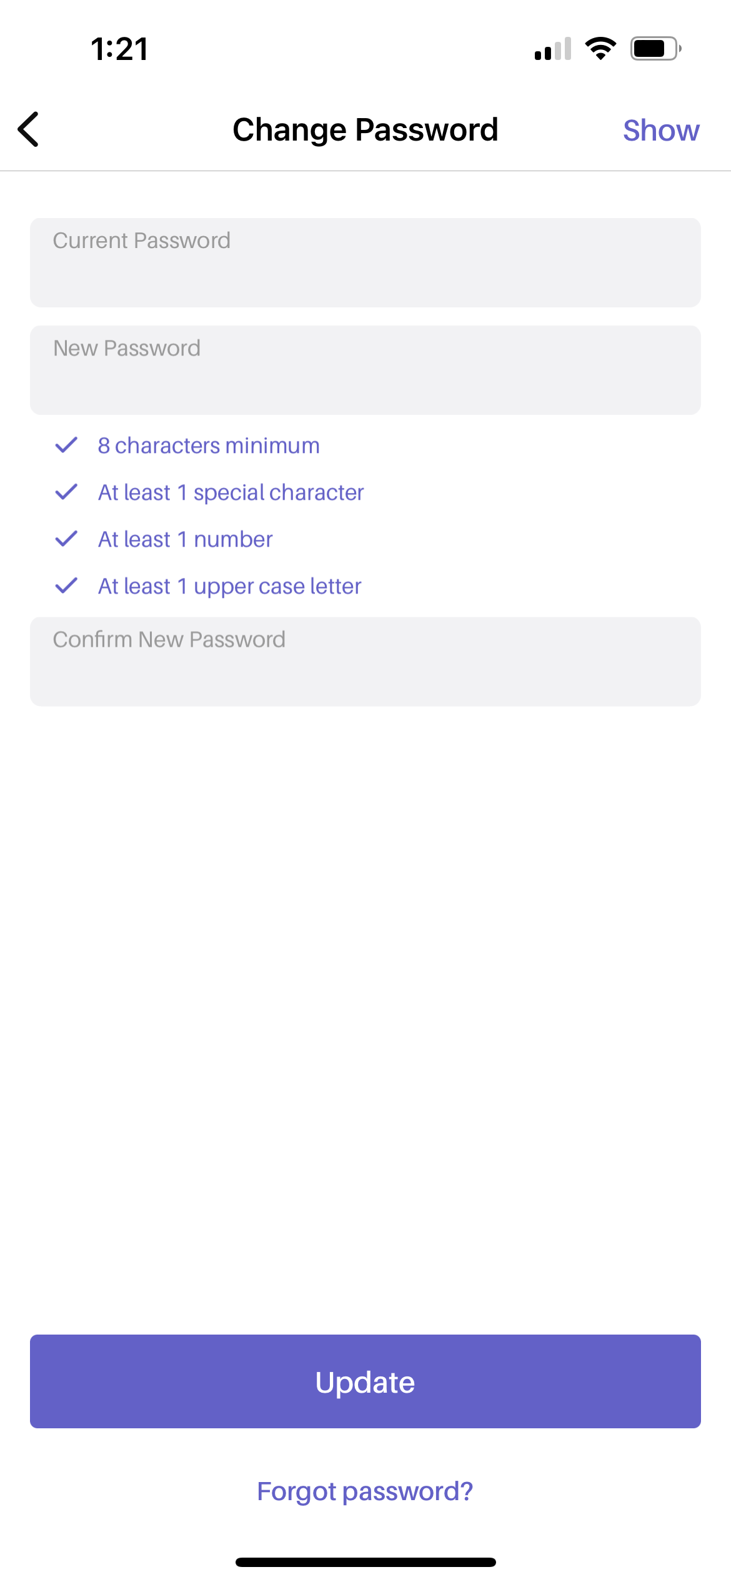Tap checkmark beside upper case rule
The image size is (731, 1582).
point(66,586)
